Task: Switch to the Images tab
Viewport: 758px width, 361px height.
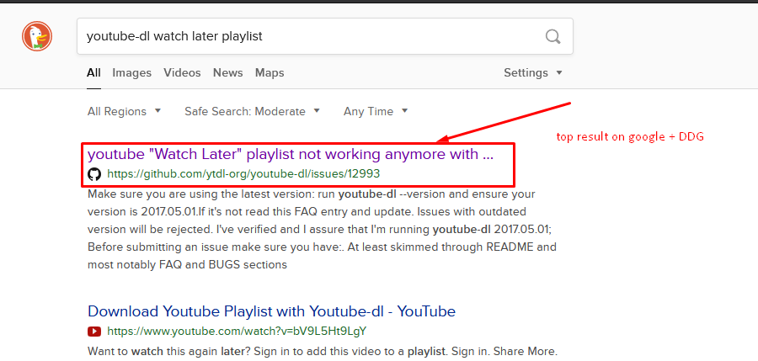Action: tap(132, 73)
